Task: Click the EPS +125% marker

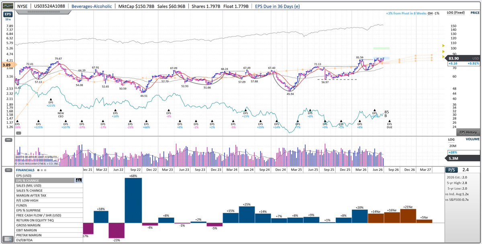Action: coord(39,124)
